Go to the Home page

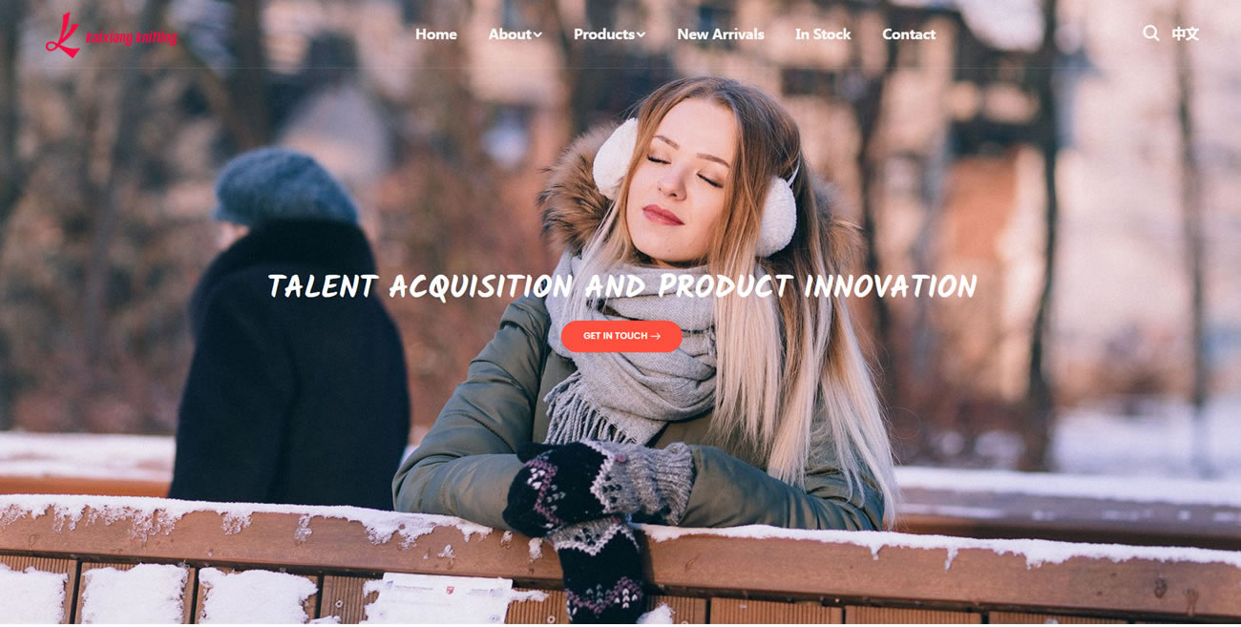(x=436, y=34)
